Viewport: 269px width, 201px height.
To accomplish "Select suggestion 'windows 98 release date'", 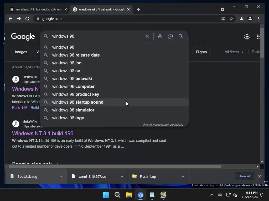I will [x=114, y=55].
